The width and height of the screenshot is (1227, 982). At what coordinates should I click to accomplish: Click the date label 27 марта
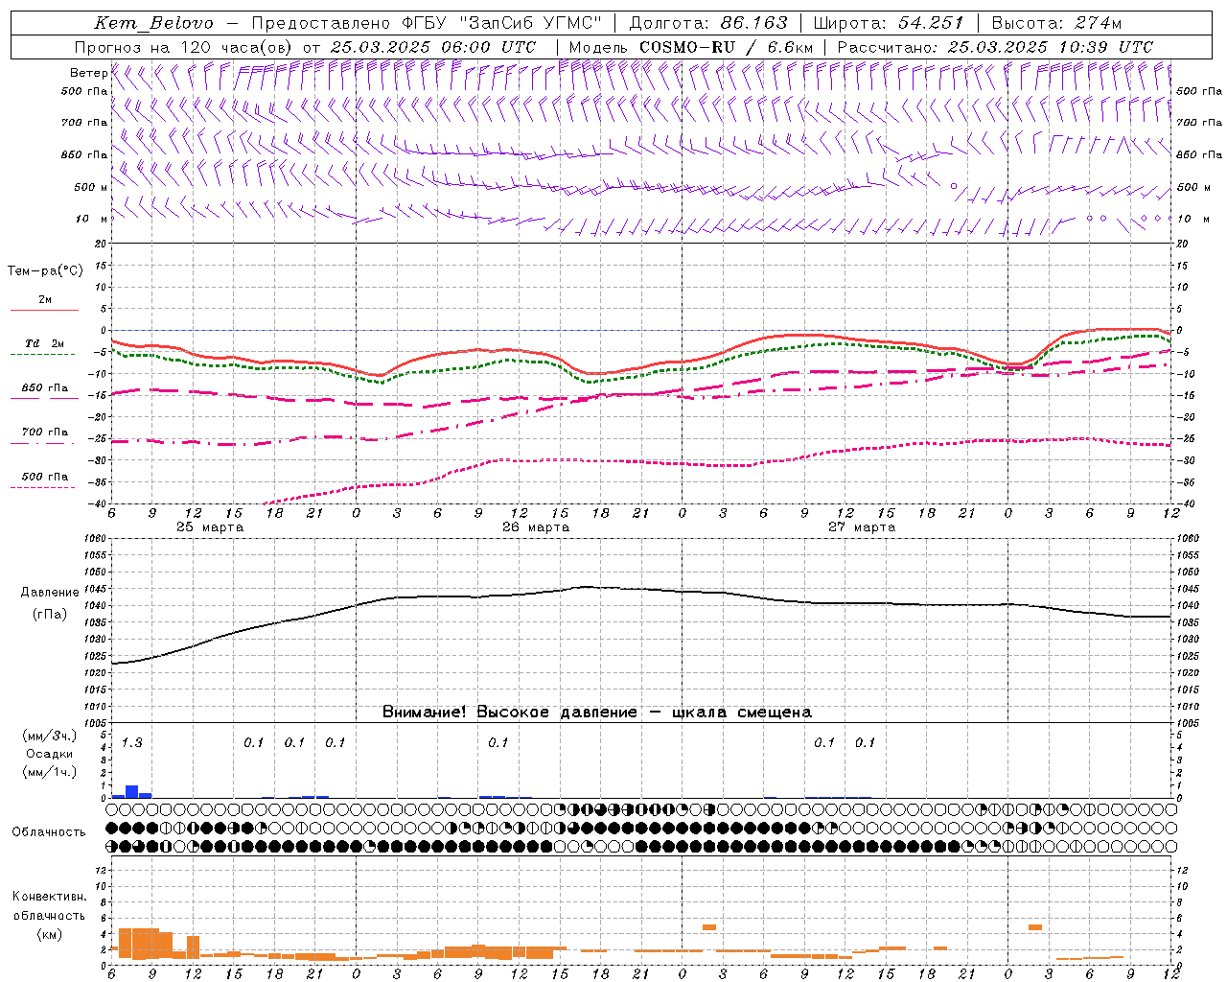click(x=861, y=527)
